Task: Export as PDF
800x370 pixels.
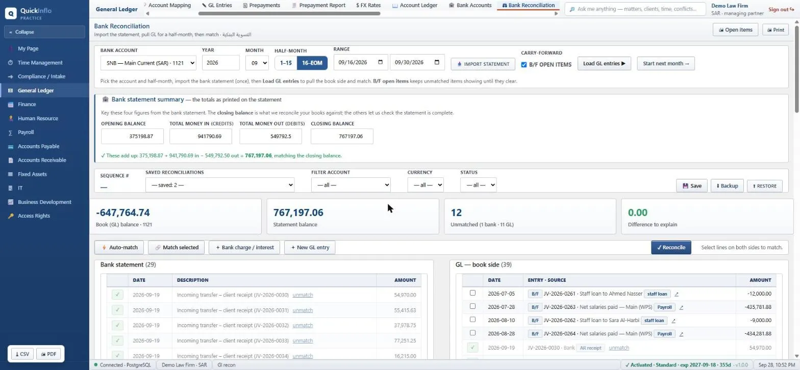Action: click(x=49, y=354)
